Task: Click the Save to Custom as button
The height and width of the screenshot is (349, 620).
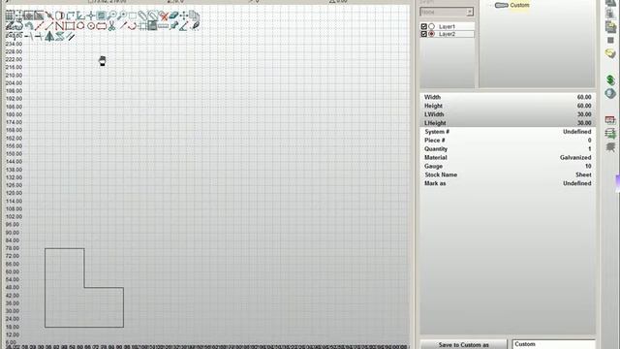Action: [x=463, y=345]
